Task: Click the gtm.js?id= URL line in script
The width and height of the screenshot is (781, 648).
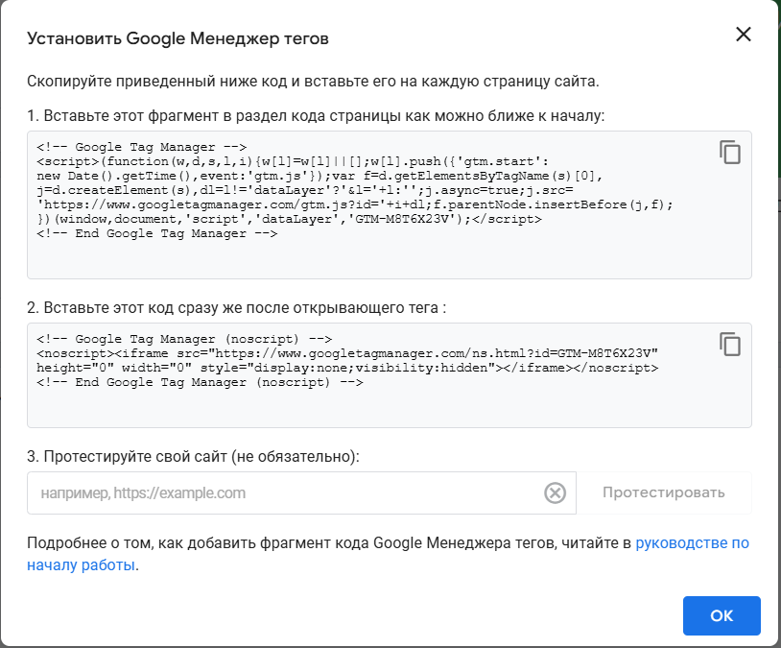Action: pyautogui.click(x=355, y=204)
